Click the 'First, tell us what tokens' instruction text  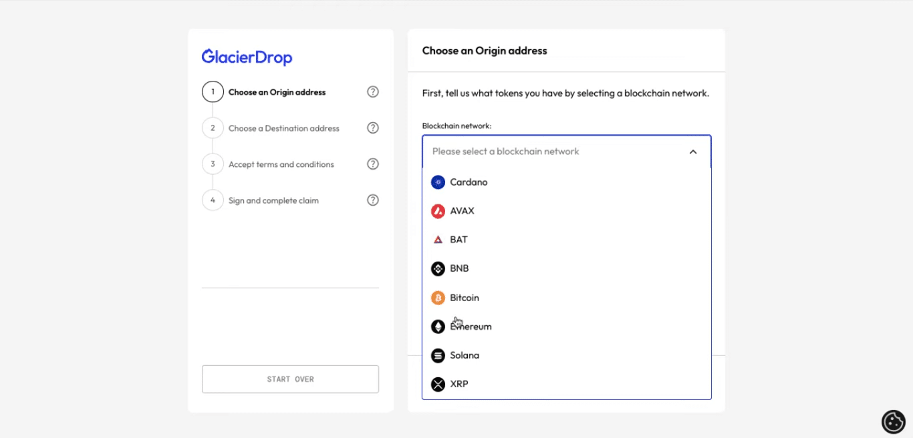point(565,93)
